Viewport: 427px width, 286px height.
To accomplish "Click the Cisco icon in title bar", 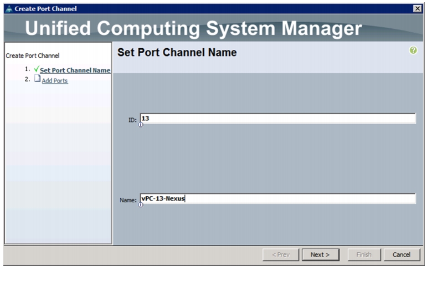I will click(x=9, y=9).
